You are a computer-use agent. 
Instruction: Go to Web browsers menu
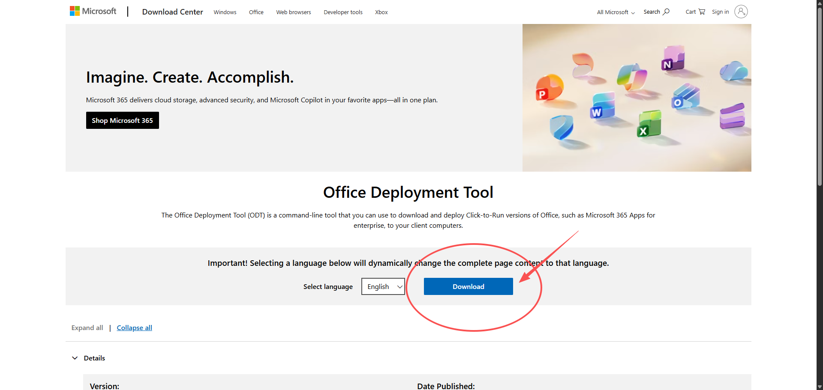tap(294, 12)
